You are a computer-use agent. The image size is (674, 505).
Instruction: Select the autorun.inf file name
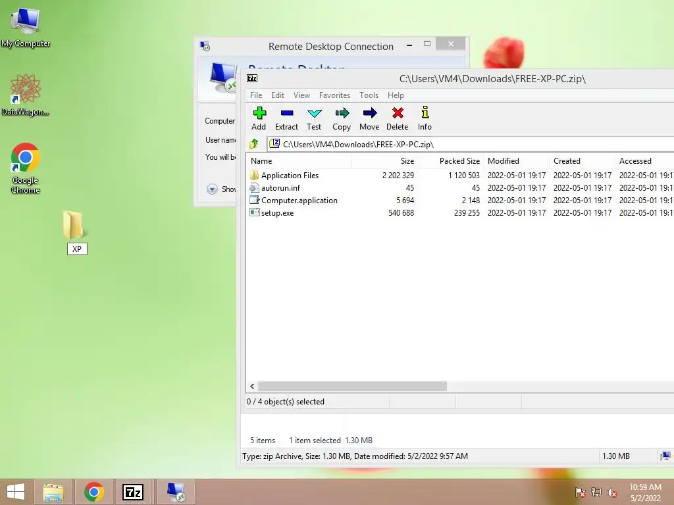[280, 187]
